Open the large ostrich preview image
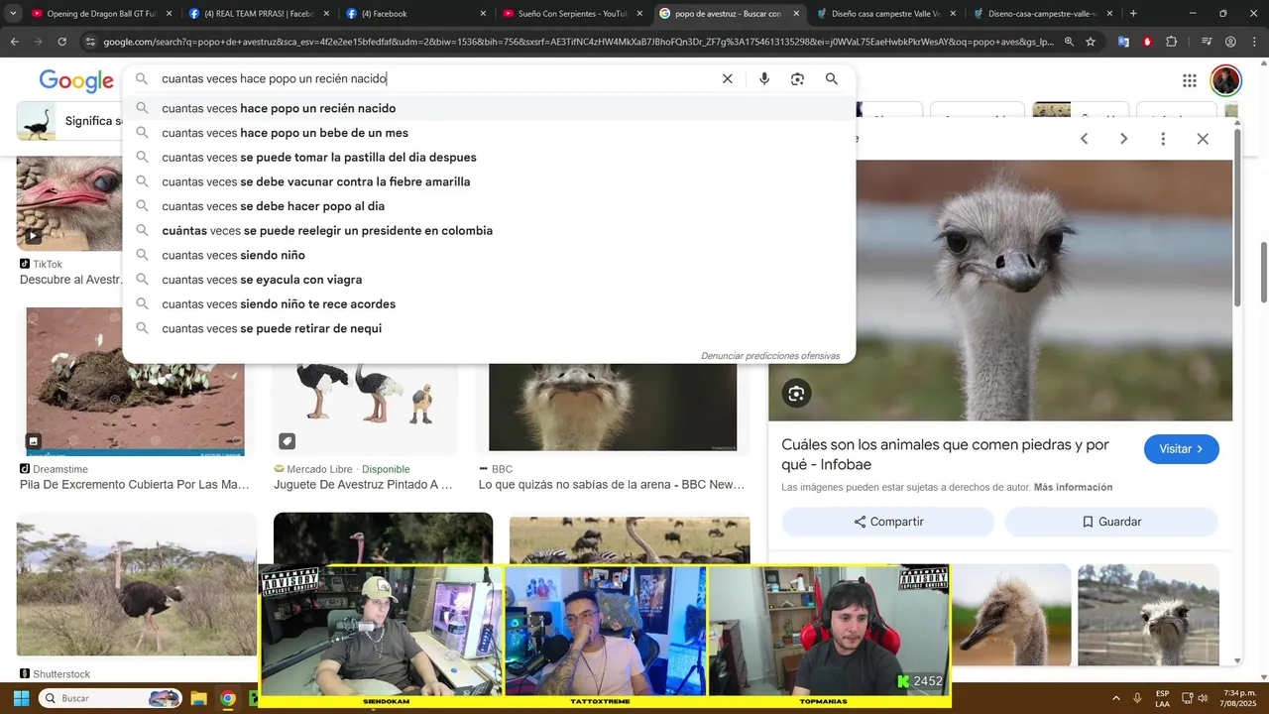1269x714 pixels. pos(1000,291)
